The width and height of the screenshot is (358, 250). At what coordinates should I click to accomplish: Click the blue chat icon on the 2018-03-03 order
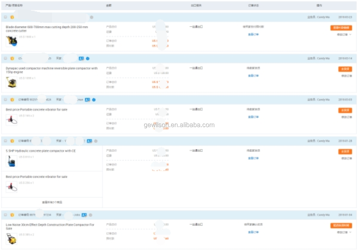click(x=94, y=100)
